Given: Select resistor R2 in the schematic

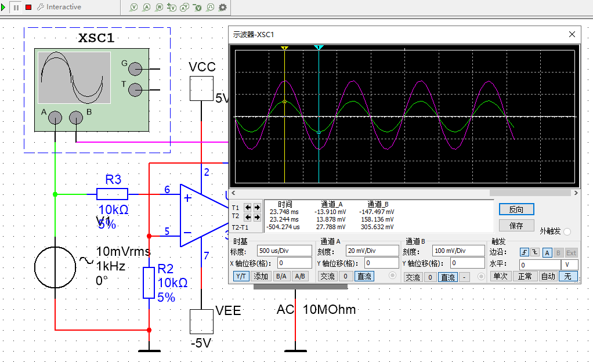Looking at the screenshot, I should coord(149,283).
